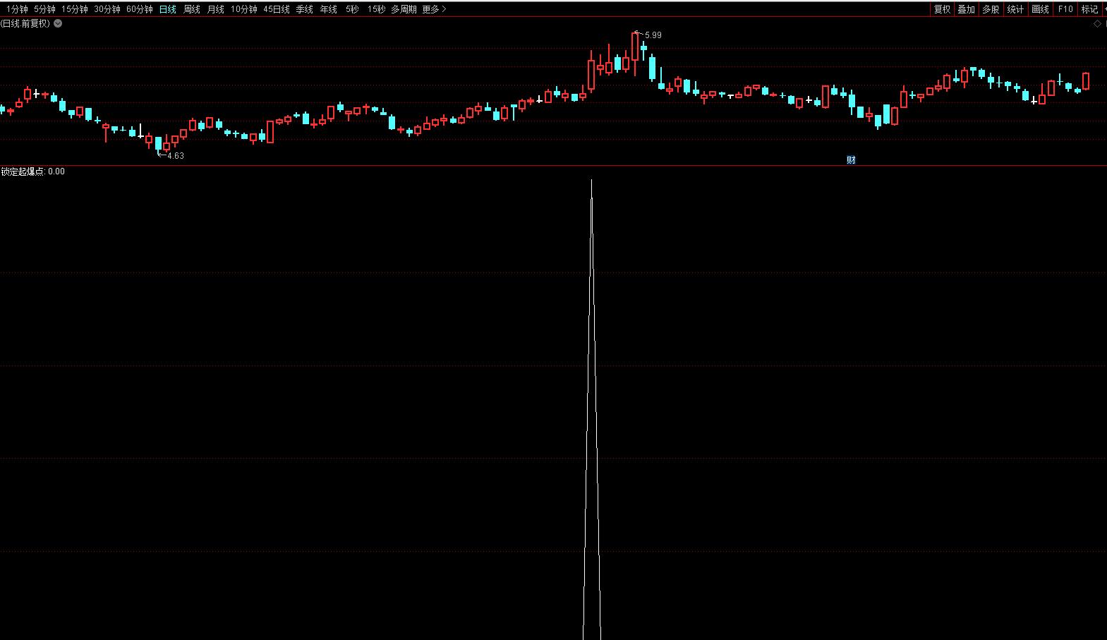1107x640 pixels.
Task: Click the 锁定起爆点 indicator label
Action: [23, 171]
